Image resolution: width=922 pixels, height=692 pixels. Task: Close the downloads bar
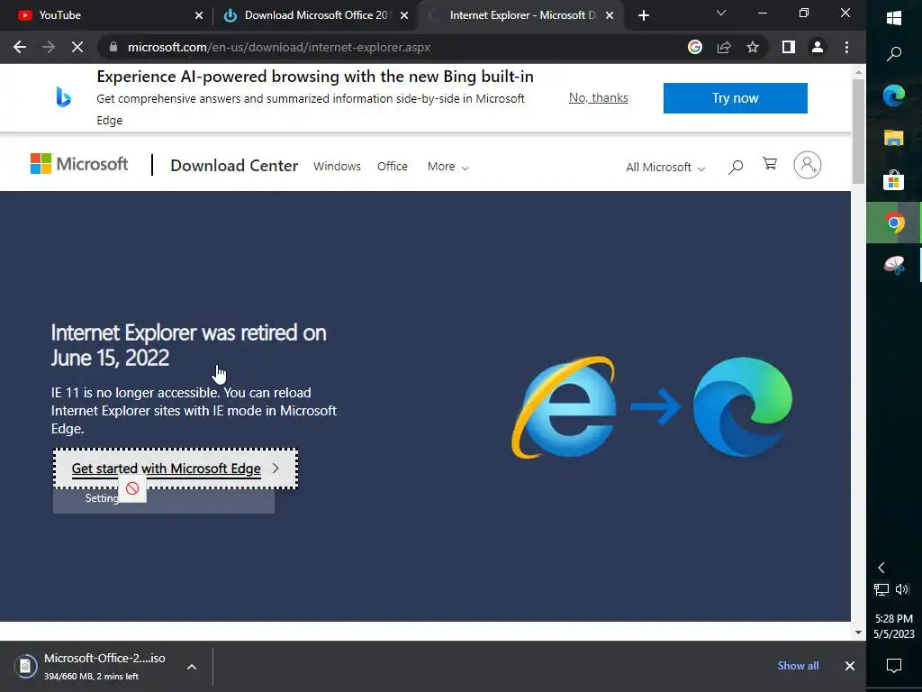tap(850, 666)
